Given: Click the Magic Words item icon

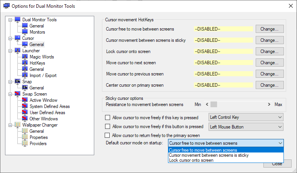Looking at the screenshot, I should pyautogui.click(x=25, y=57).
